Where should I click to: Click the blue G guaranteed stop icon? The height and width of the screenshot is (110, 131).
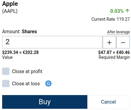click(48, 83)
